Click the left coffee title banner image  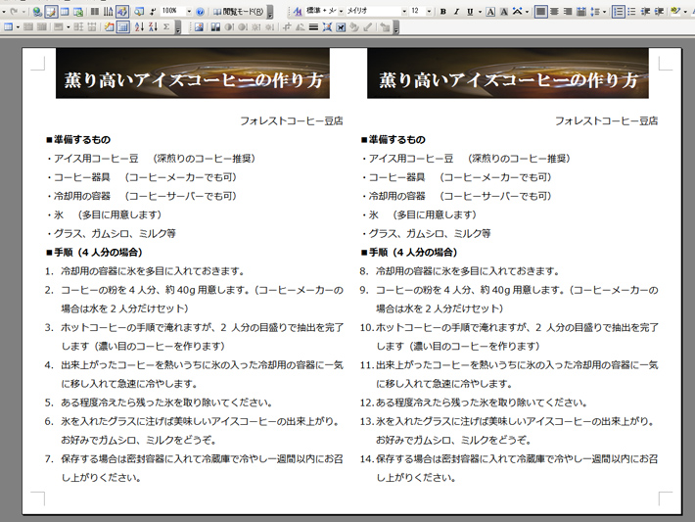pos(193,74)
